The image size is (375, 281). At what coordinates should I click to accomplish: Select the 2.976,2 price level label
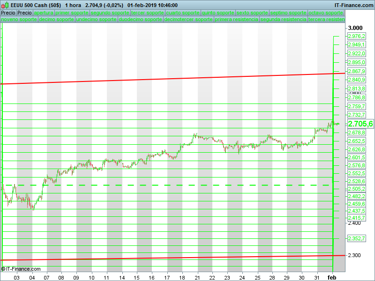click(x=356, y=36)
